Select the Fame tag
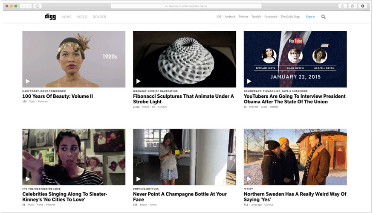This screenshot has width=373, height=213. [x=40, y=204]
